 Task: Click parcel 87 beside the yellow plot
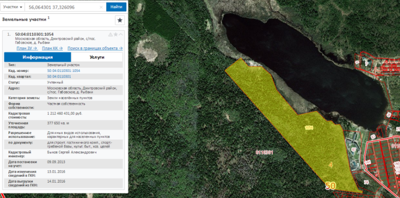tap(353, 149)
